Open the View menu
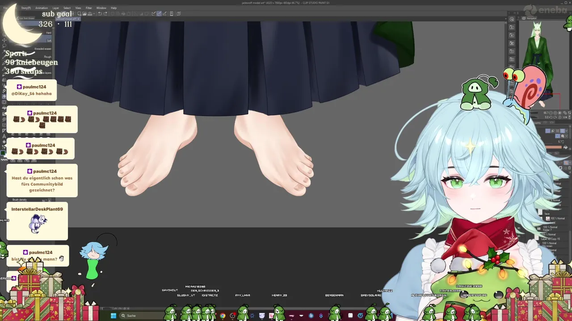This screenshot has height=321, width=572. point(78,8)
